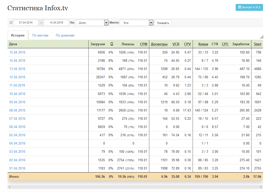Open the Место Все dropdown
Image resolution: width=266 pixels, height=192 pixels.
pos(137,23)
